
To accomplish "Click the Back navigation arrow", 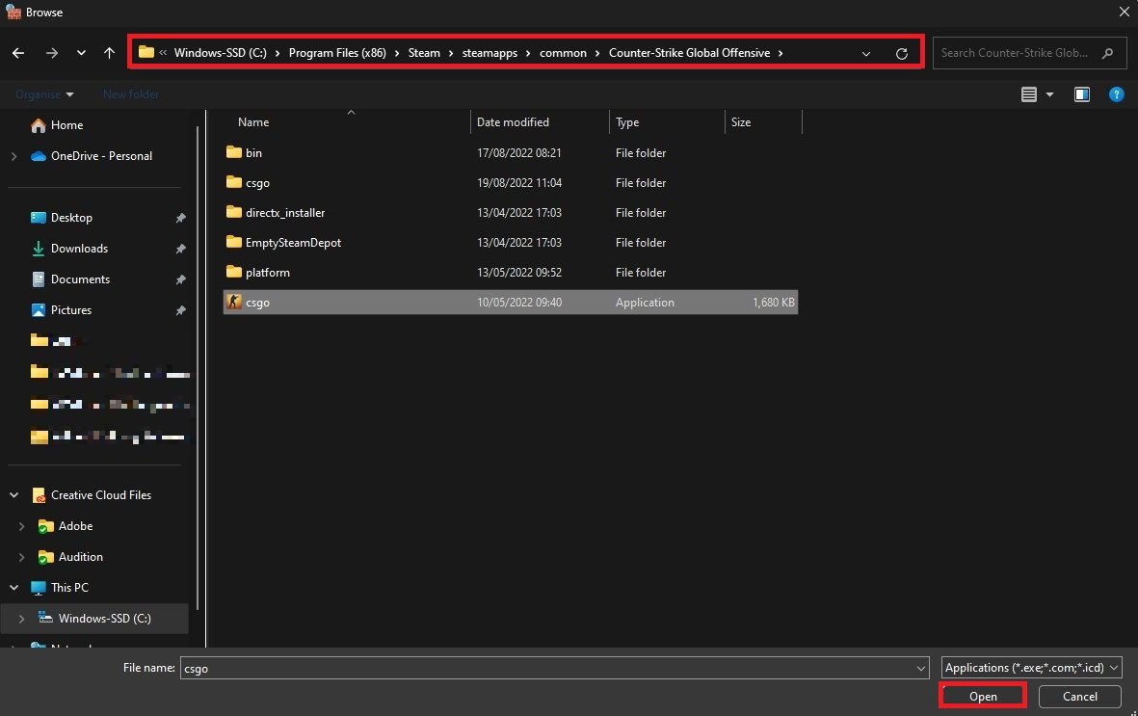I will tap(18, 53).
